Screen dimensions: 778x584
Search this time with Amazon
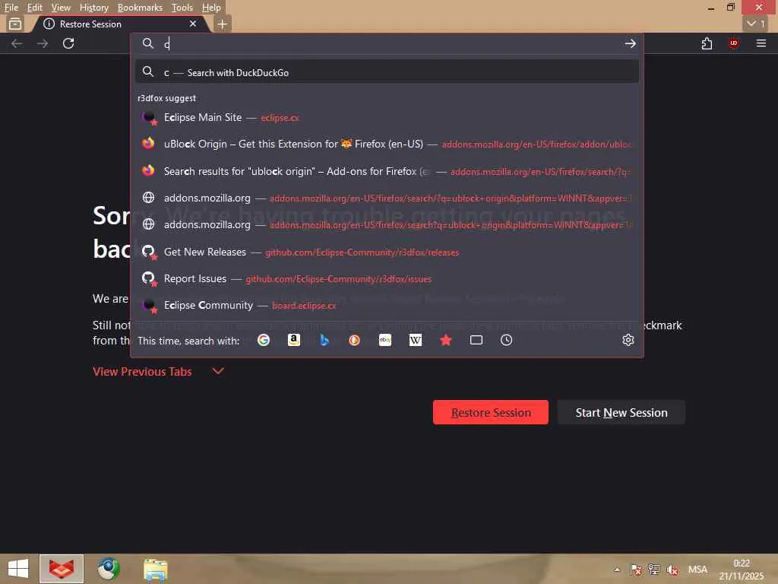point(294,340)
